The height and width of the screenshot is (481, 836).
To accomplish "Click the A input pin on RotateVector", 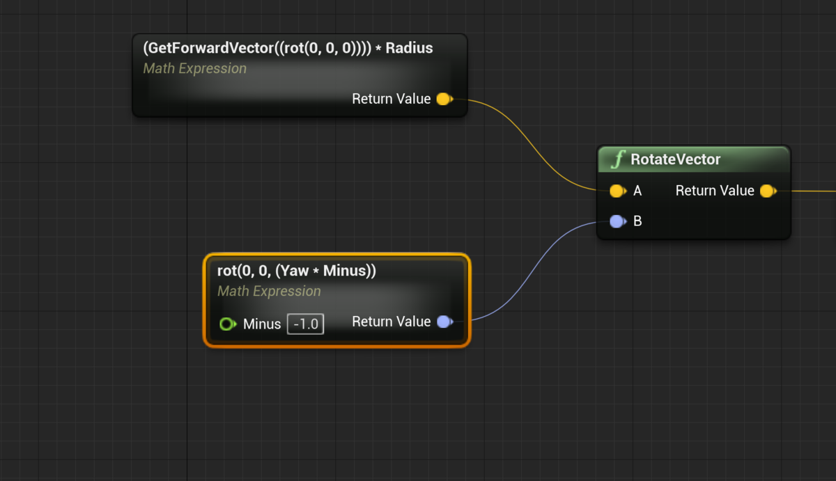I will click(x=617, y=191).
